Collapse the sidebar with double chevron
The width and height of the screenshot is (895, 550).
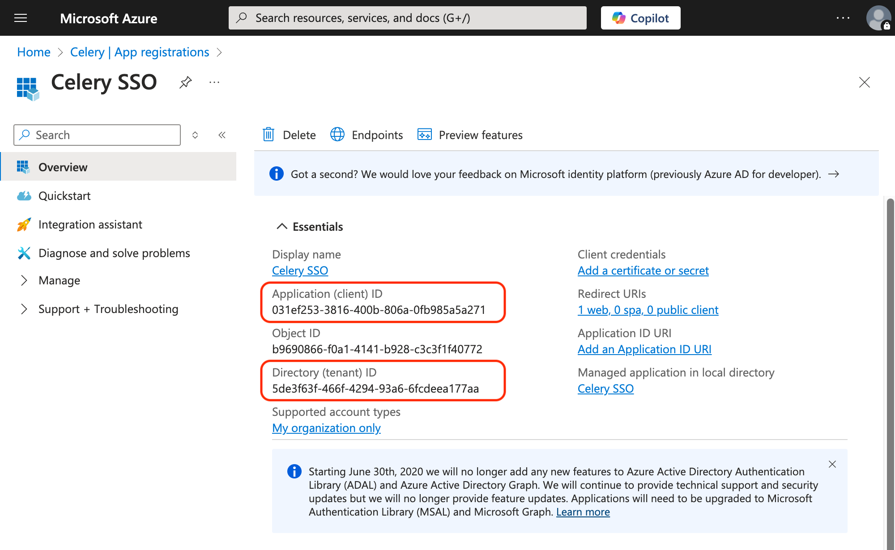(x=222, y=135)
